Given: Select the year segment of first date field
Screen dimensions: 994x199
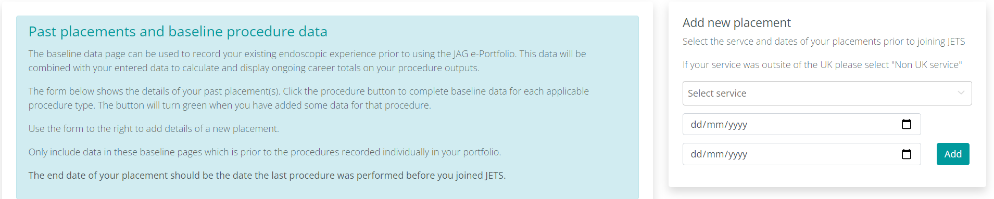Looking at the screenshot, I should tap(737, 125).
